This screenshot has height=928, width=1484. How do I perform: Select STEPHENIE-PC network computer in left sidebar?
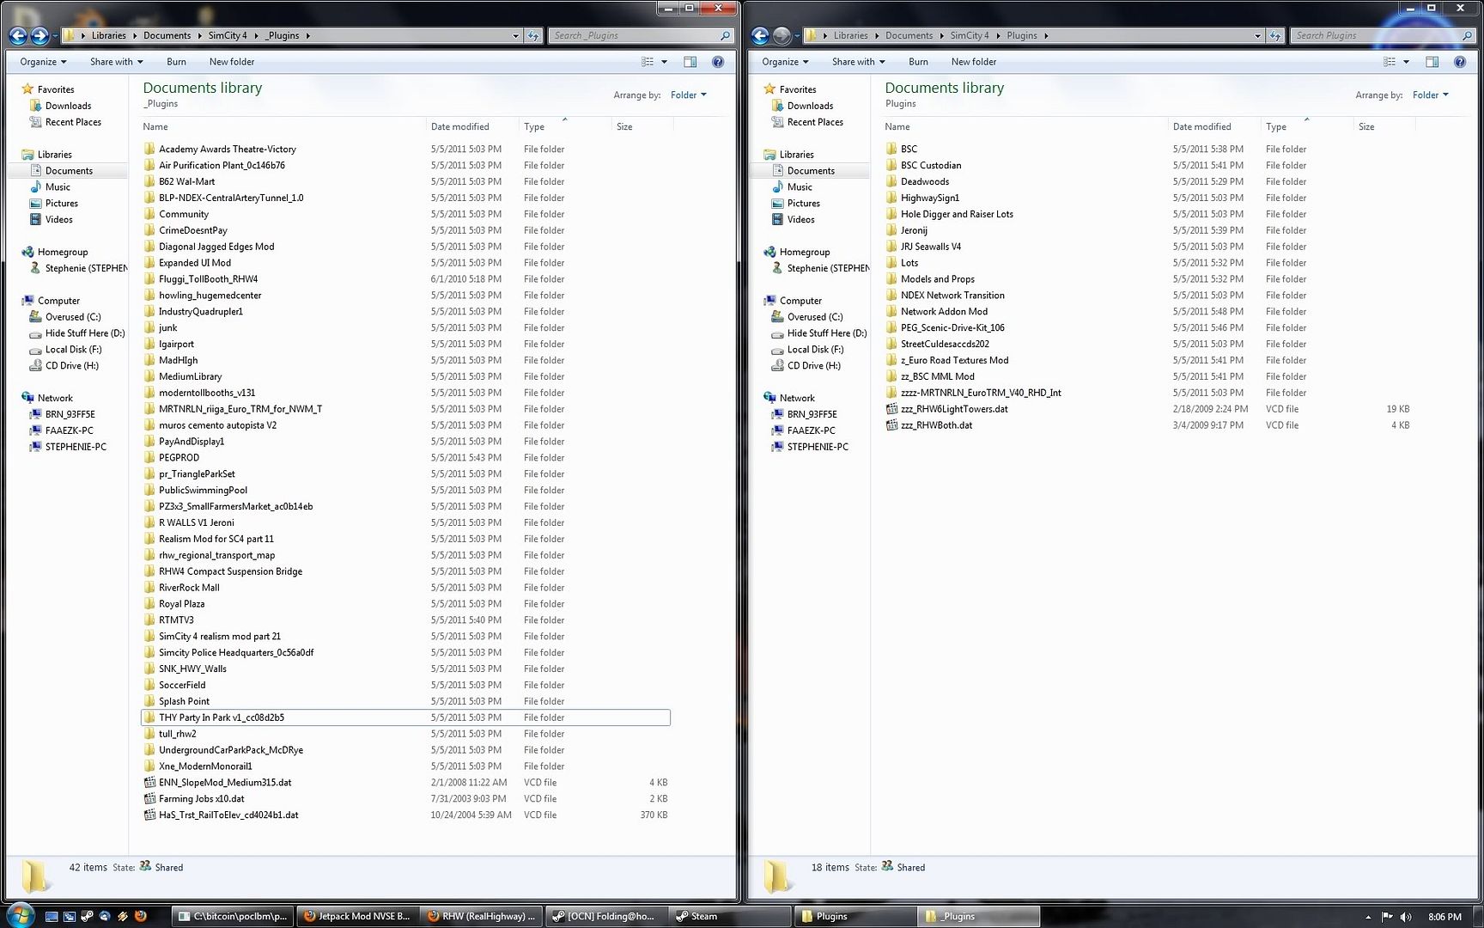(x=76, y=446)
